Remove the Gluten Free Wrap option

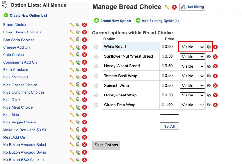pos(215,105)
